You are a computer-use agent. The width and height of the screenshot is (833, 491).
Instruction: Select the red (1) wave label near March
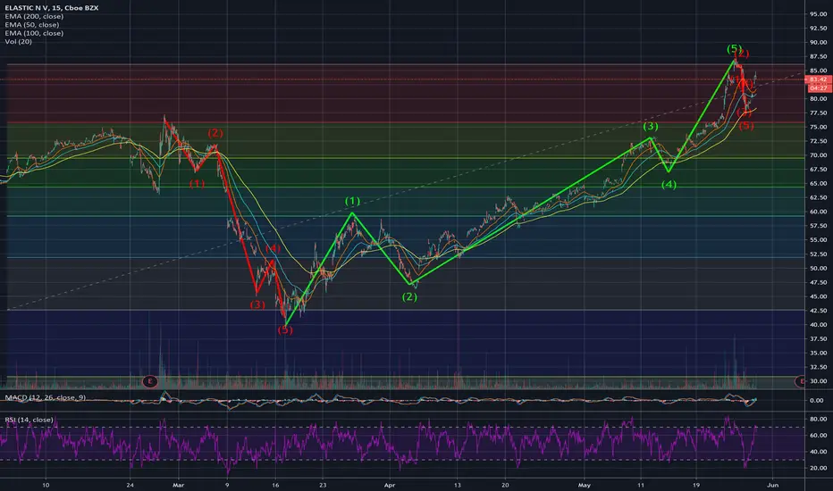pyautogui.click(x=197, y=184)
